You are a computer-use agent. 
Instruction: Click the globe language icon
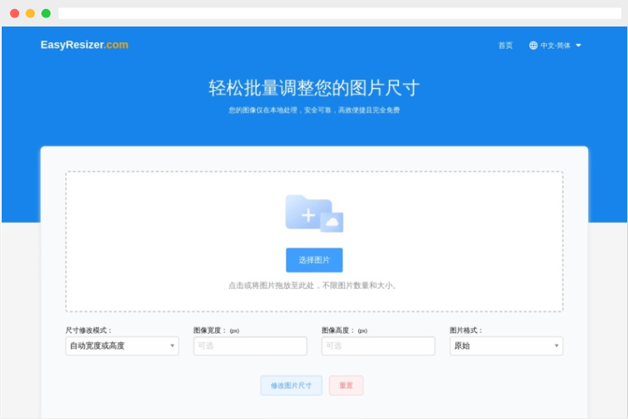pyautogui.click(x=533, y=46)
